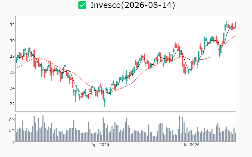Click the 32 price axis label
The width and height of the screenshot is (252, 157).
[x=12, y=25]
